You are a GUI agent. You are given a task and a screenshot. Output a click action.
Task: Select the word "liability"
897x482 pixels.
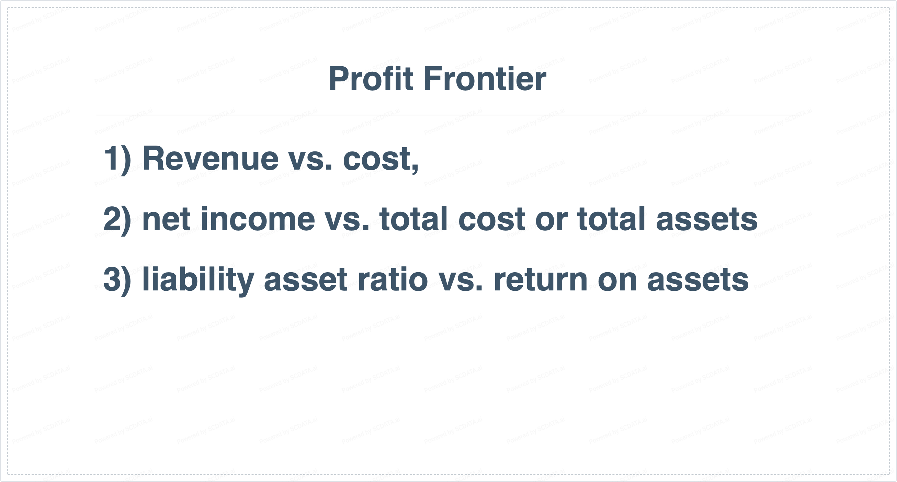tap(198, 280)
